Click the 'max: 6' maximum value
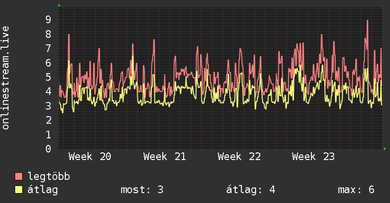This screenshot has height=203, width=390. 356,190
